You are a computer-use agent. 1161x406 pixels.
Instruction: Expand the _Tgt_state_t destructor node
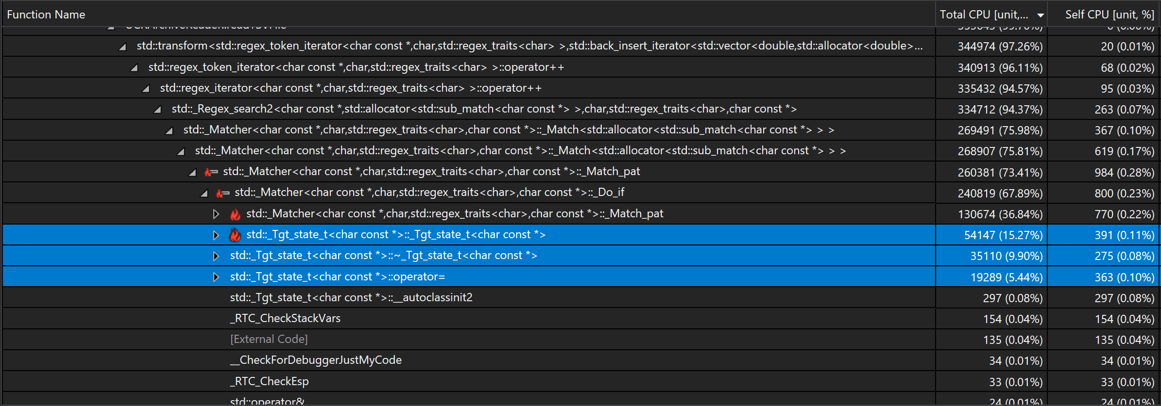pos(216,256)
